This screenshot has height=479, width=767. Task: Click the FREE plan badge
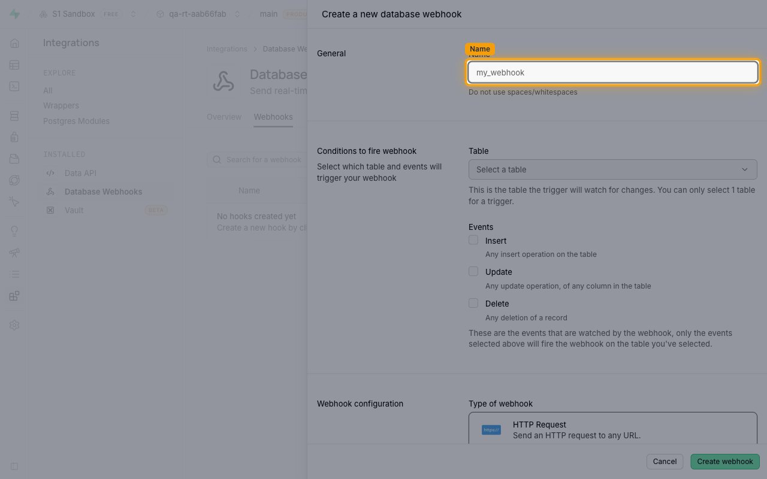coord(111,14)
